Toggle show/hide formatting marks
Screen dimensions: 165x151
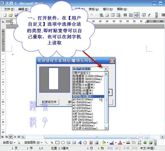click(x=149, y=15)
